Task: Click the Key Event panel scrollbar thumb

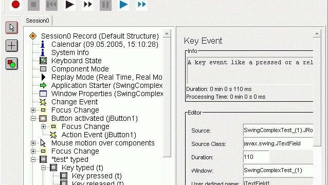Action: (317, 92)
